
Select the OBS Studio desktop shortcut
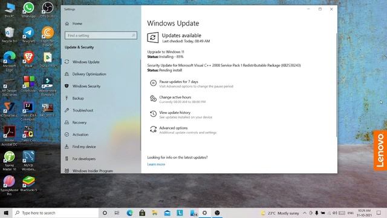tap(47, 10)
